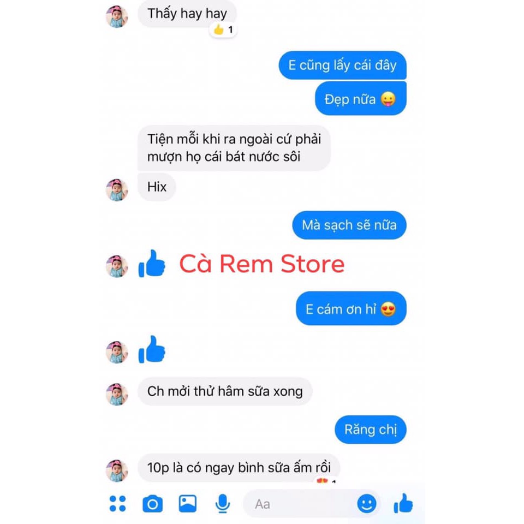The height and width of the screenshot is (524, 524).
Task: Tap avatar beside the 'Hix' message
Action: 117,190
